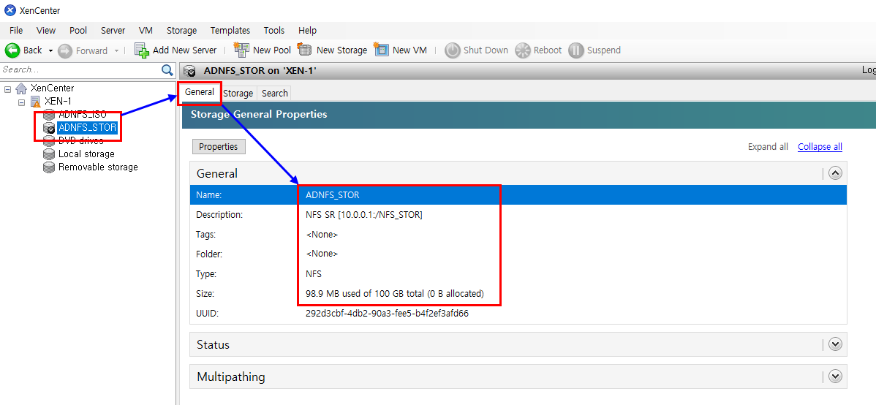Click the DVD drives storage icon

(49, 141)
